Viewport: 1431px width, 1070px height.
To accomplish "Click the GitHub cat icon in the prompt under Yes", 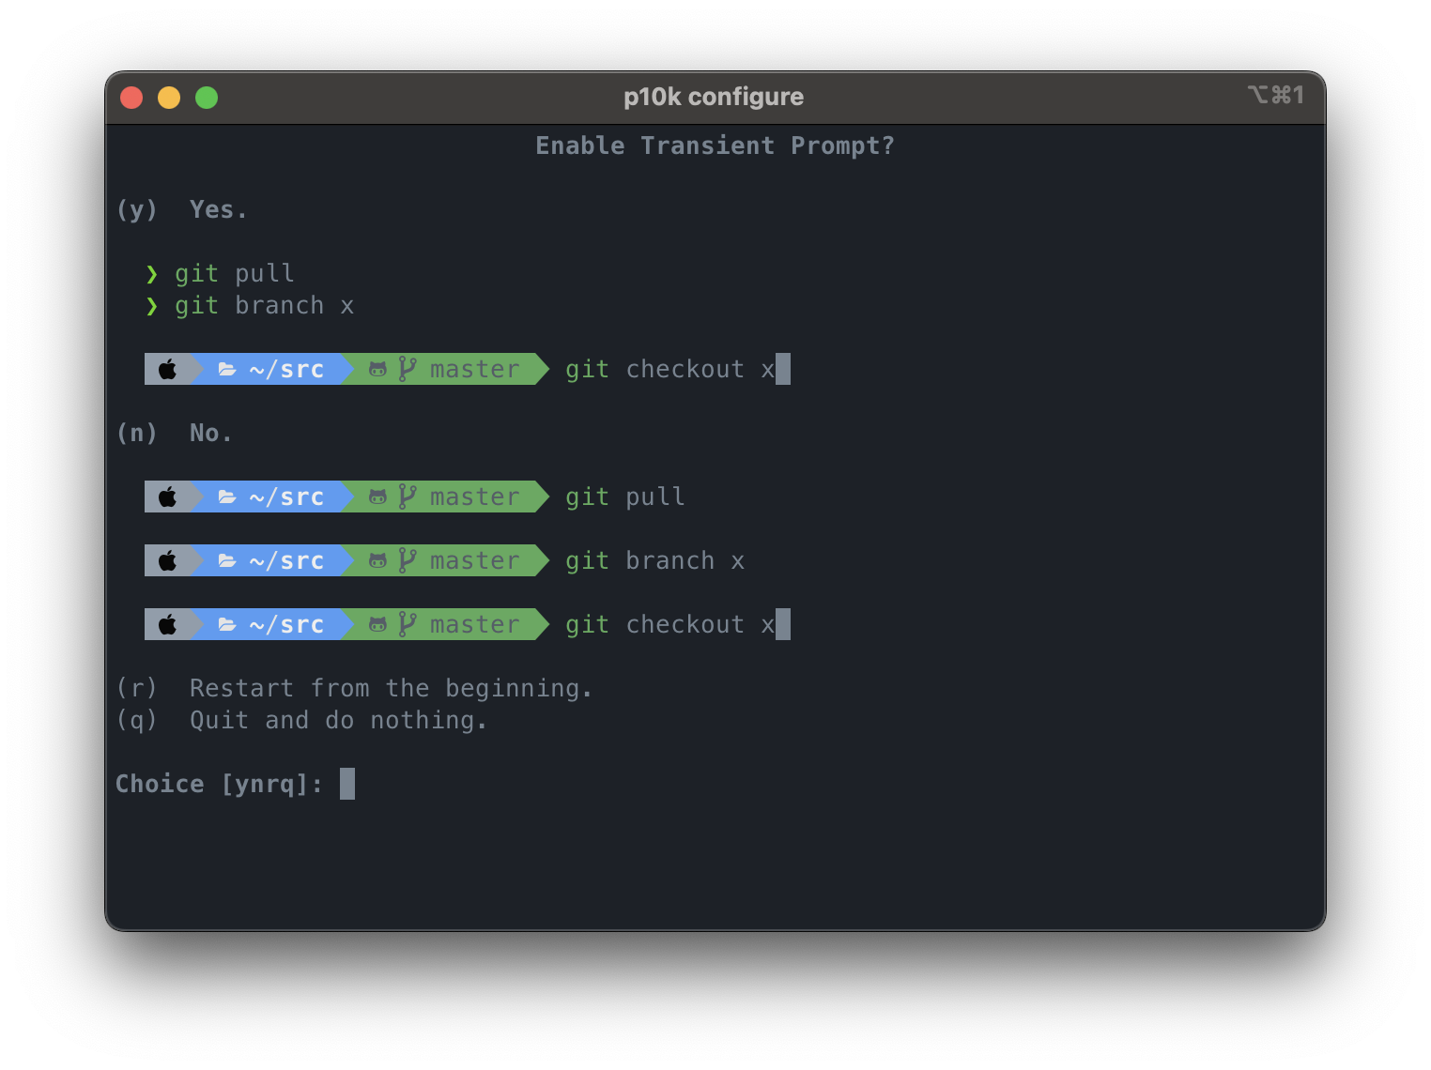I will (x=377, y=370).
